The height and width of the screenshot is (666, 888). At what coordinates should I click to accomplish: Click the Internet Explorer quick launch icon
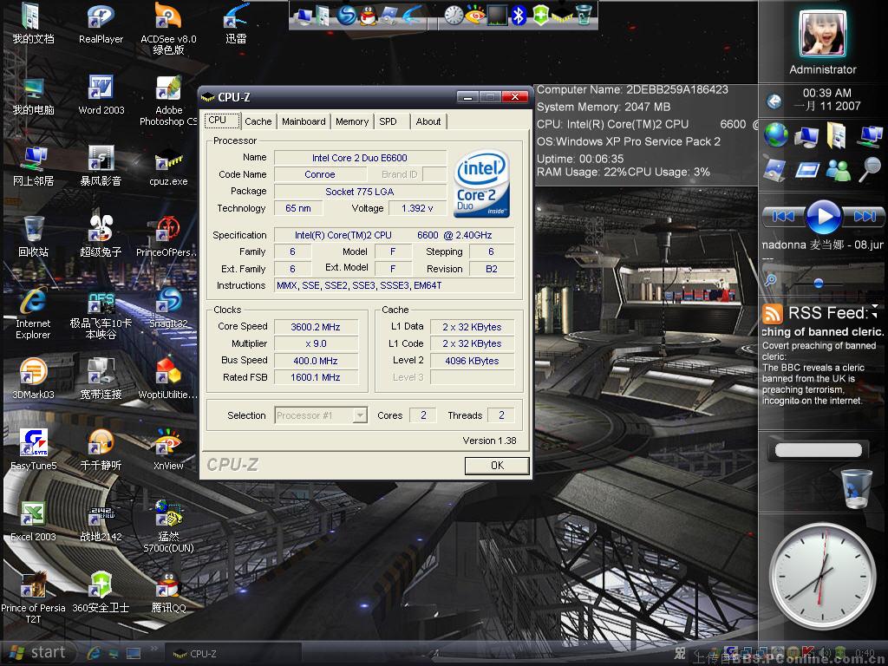coord(94,654)
